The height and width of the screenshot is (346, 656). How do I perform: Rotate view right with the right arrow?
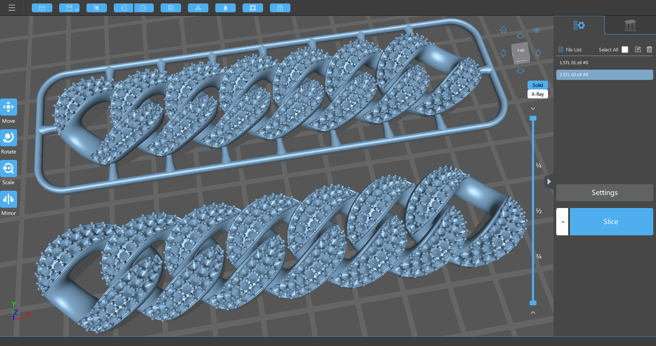pos(539,53)
